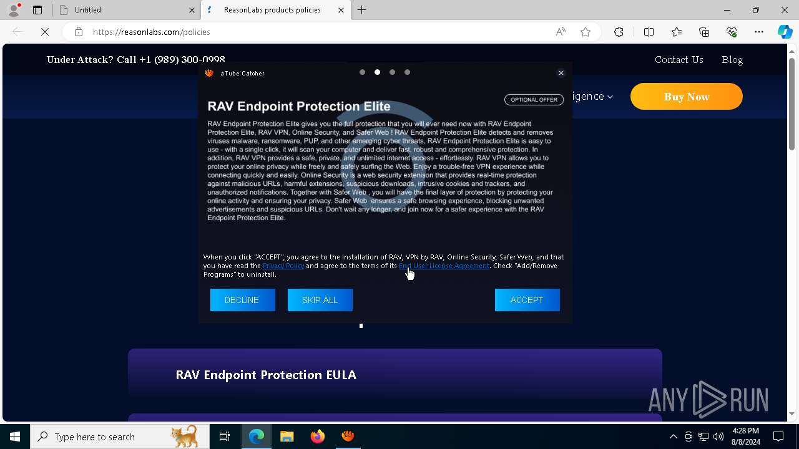Click the SKIP ALL button
Viewport: 799px width, 449px height.
pyautogui.click(x=320, y=300)
